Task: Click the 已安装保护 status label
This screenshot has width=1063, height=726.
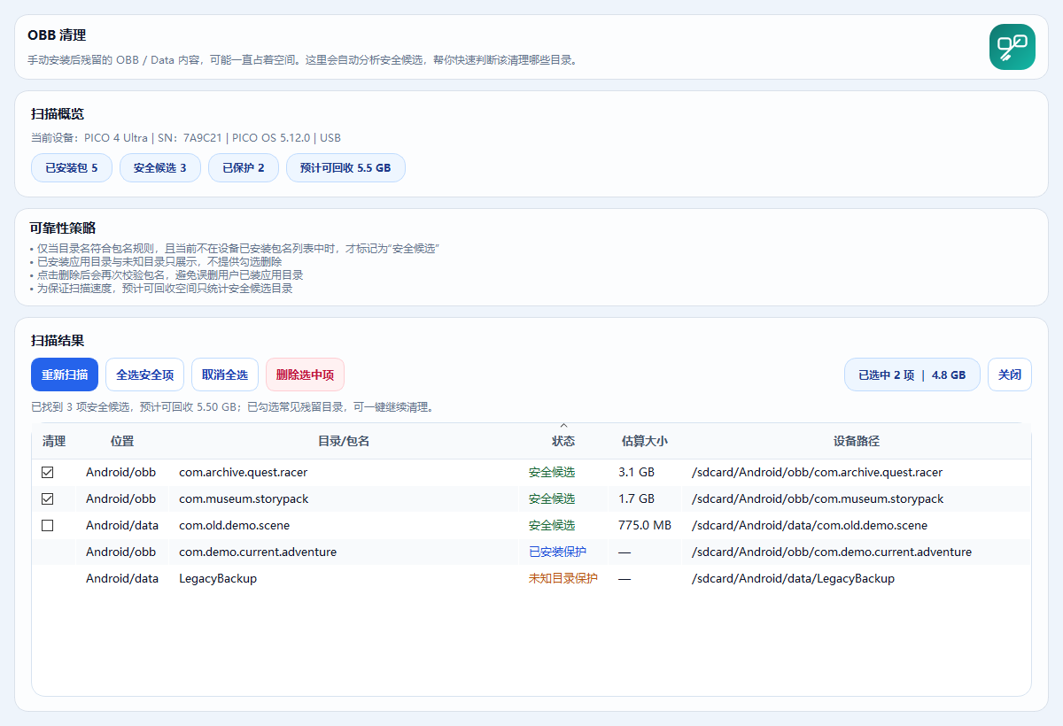Action: click(557, 552)
